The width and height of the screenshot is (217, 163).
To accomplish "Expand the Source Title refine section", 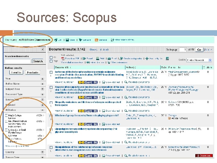I will 42,100.
